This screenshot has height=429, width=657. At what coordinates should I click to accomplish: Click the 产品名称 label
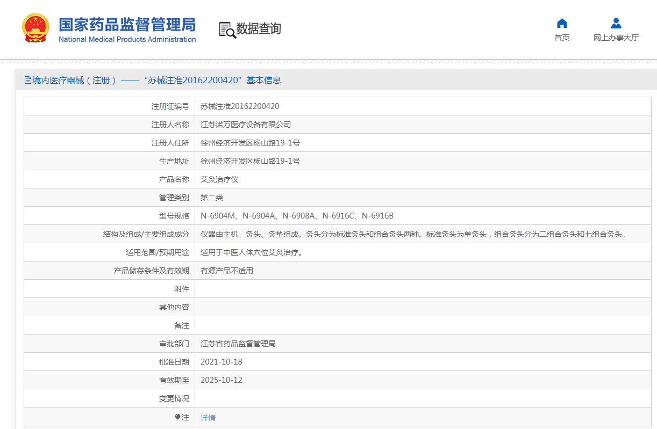point(174,179)
